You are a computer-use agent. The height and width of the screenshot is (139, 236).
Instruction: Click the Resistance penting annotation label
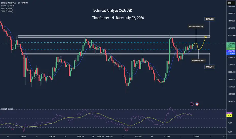196,27
